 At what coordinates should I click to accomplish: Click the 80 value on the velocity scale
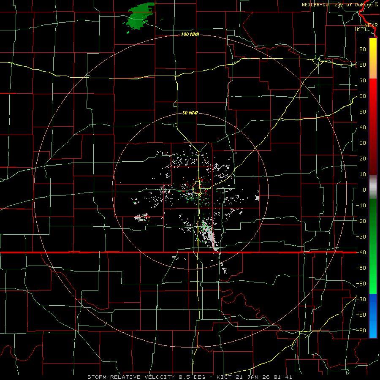(363, 65)
